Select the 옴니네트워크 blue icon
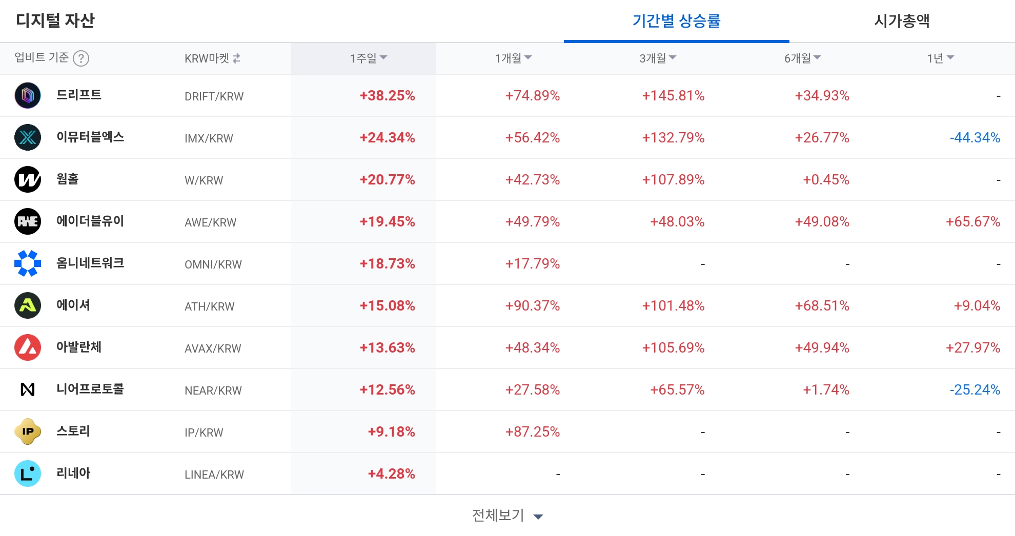The height and width of the screenshot is (536, 1015). [28, 263]
